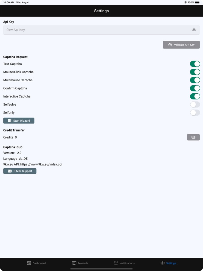Image resolution: width=203 pixels, height=271 pixels.
Task: Tap the credit transfer money icon
Action: (x=193, y=137)
